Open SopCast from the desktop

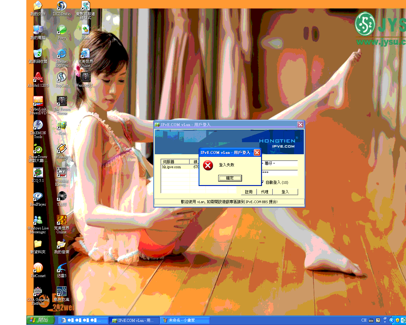click(62, 78)
